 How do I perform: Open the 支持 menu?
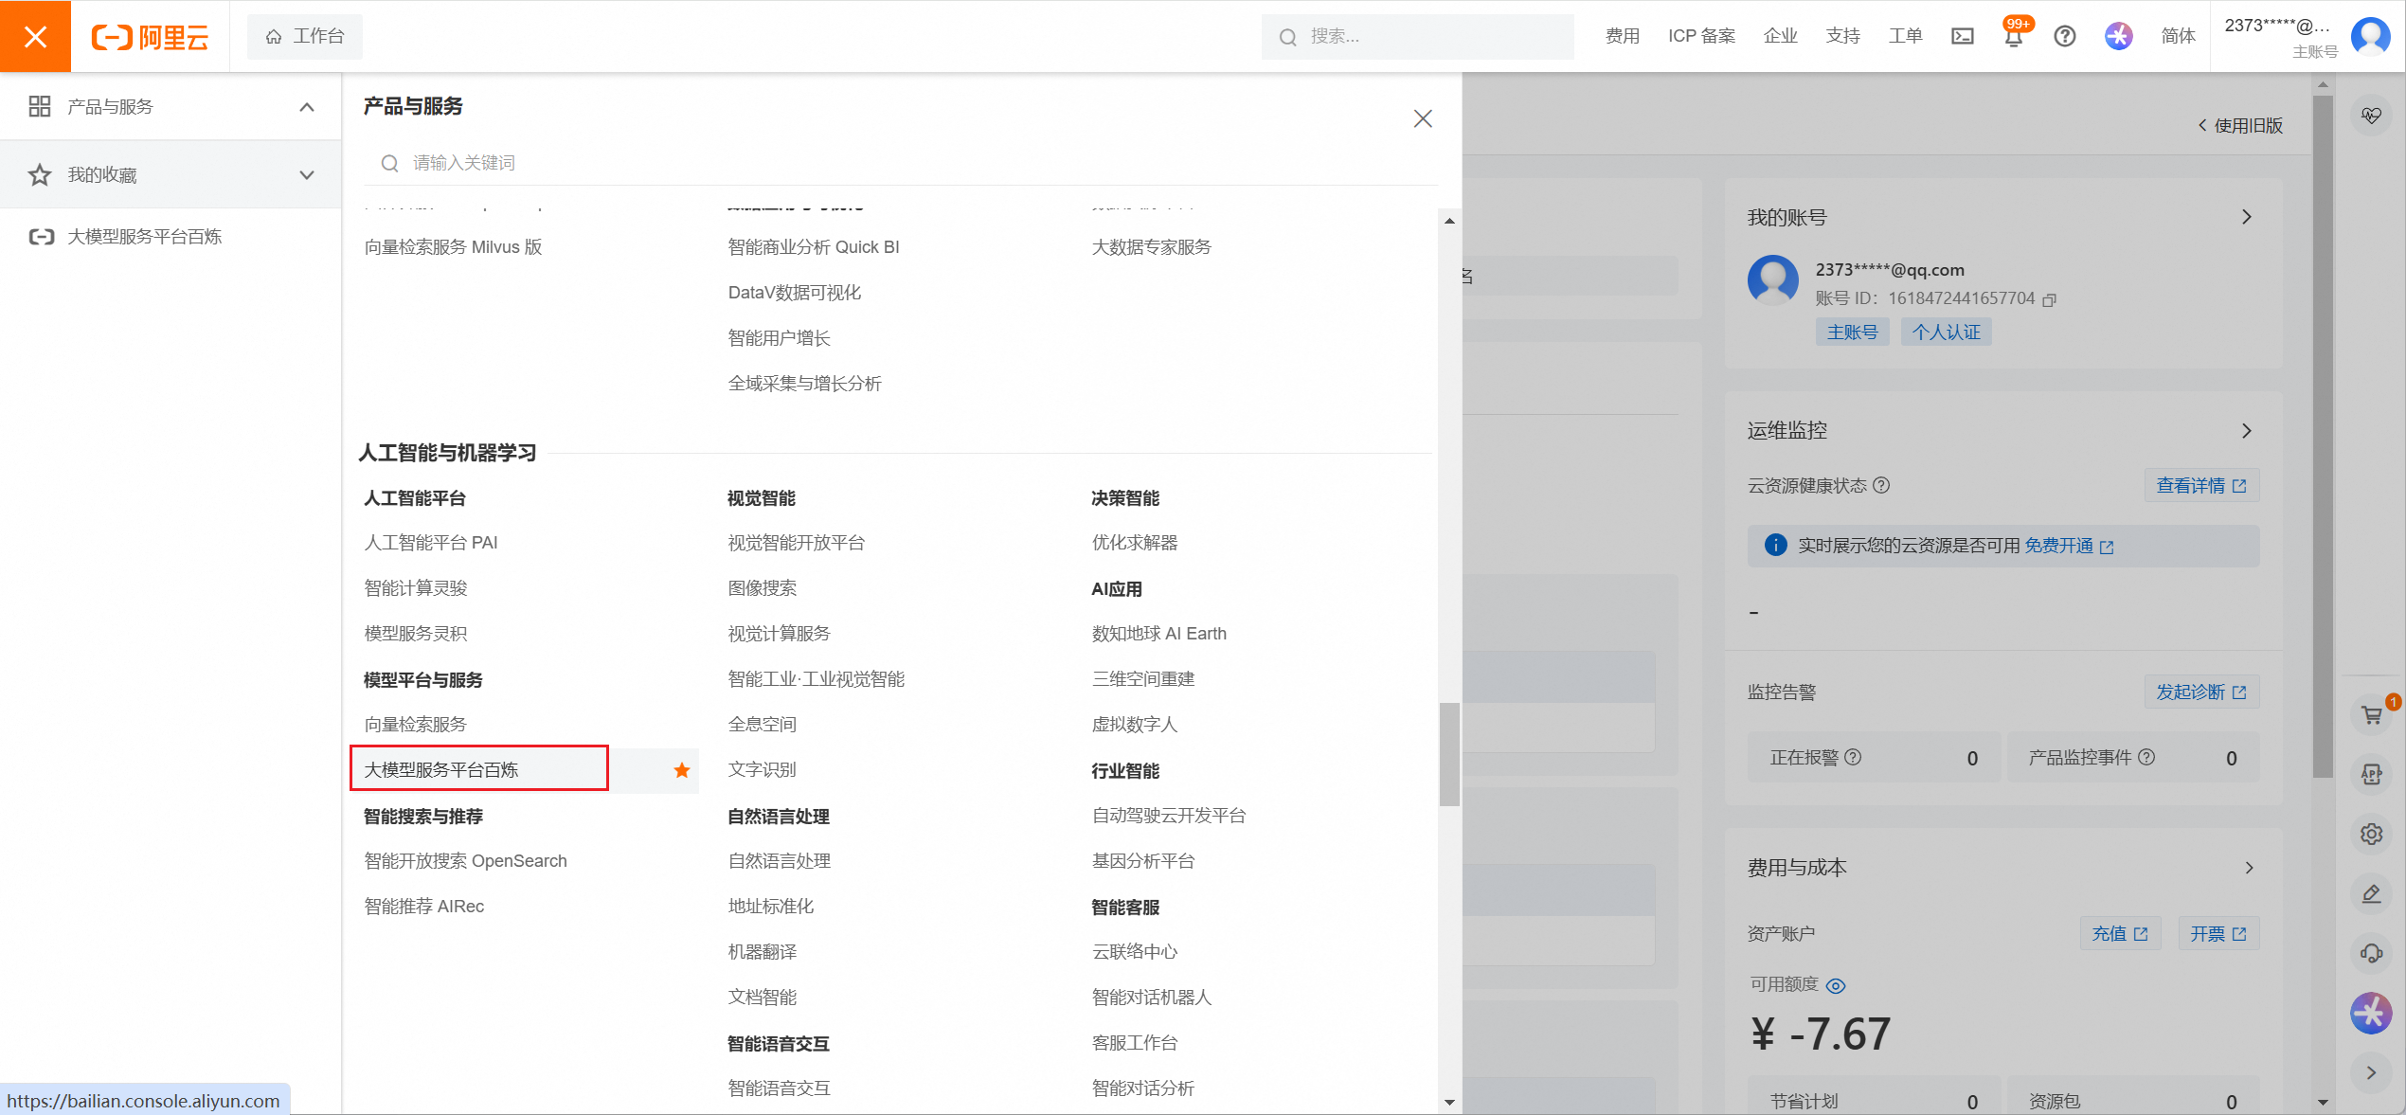pyautogui.click(x=1843, y=36)
